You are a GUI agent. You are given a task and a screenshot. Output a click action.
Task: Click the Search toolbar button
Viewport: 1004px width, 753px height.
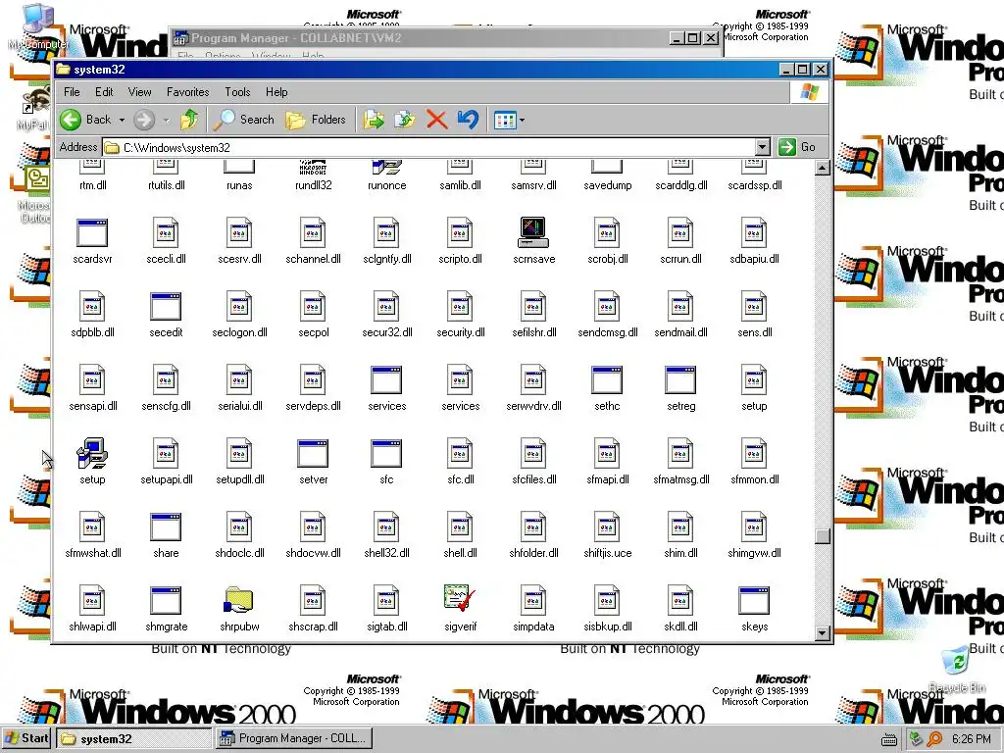click(x=244, y=119)
